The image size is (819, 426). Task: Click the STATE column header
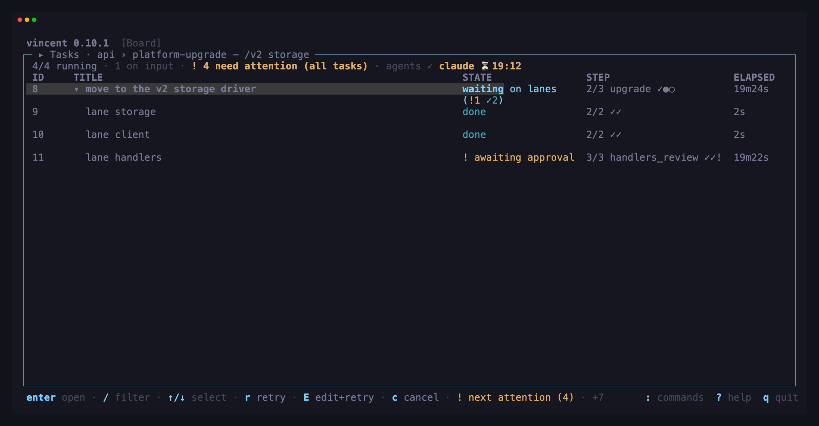click(477, 77)
